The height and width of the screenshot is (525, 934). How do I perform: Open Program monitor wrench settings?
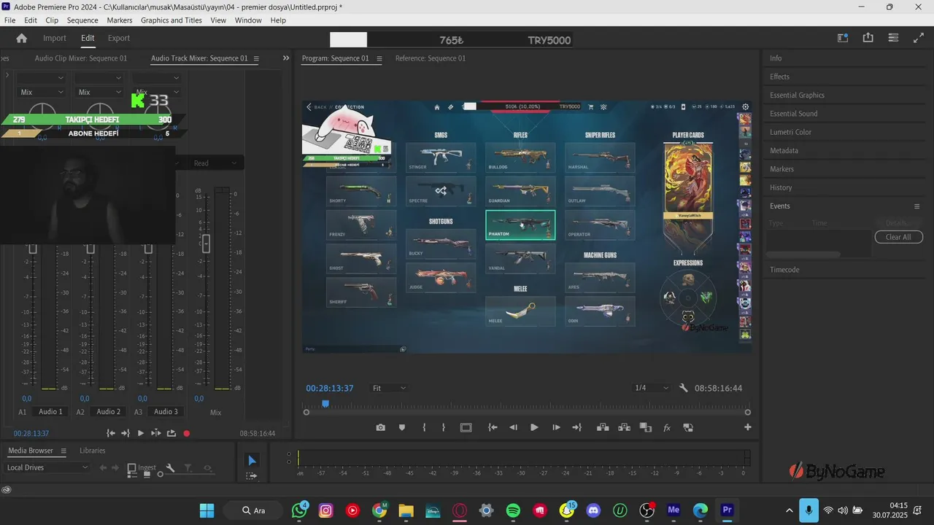pos(684,388)
